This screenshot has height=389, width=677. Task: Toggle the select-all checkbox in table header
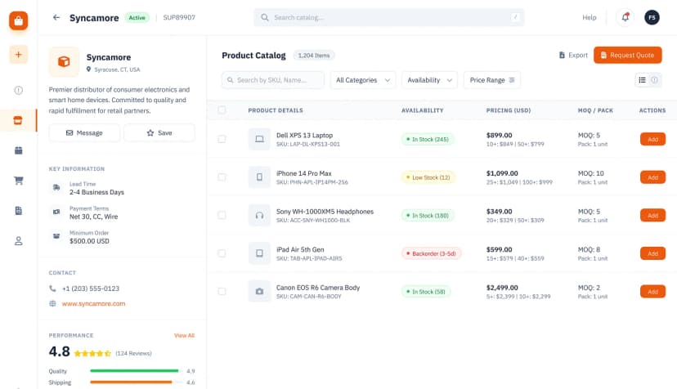coord(222,110)
